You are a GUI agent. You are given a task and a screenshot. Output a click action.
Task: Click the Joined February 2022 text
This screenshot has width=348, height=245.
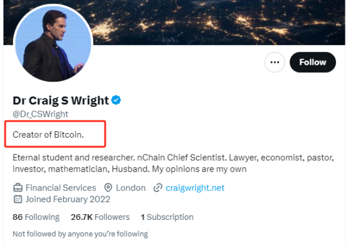click(x=68, y=199)
